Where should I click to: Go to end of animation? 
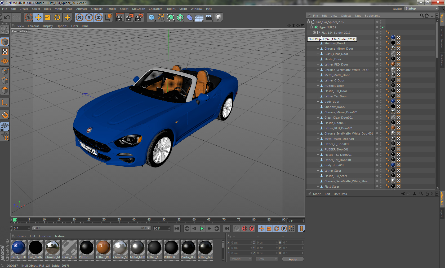pos(227,228)
